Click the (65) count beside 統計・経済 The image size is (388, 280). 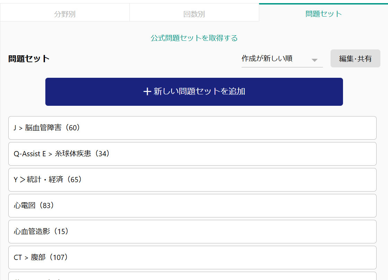point(74,180)
